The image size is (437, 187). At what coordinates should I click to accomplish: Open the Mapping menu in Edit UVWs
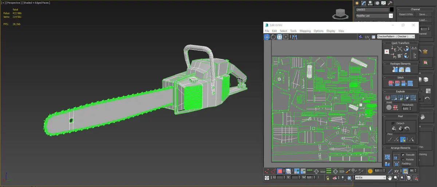(305, 31)
